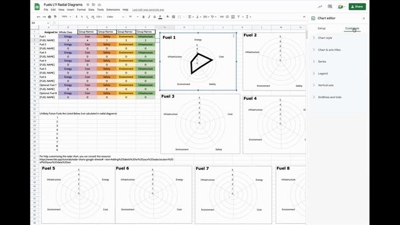Open text wrapping dropdown
The height and width of the screenshot is (225, 400).
pyautogui.click(x=206, y=17)
